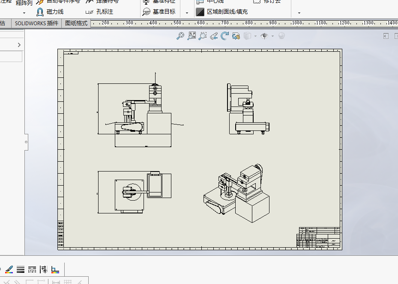This screenshot has width=398, height=284.
Task: Open the Line Color brush tool
Action: 9,269
